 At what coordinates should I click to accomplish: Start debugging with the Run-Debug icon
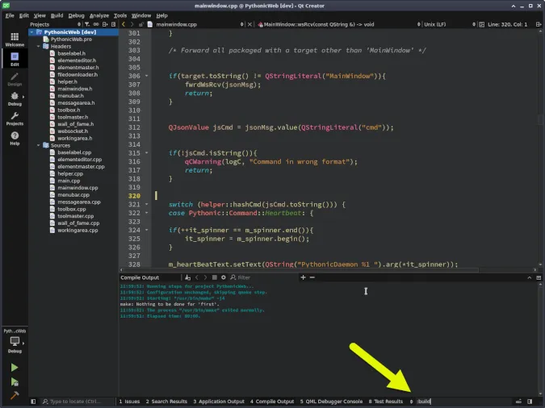(15, 382)
